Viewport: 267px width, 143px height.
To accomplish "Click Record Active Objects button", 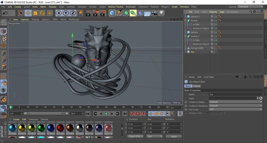I will pos(132,114).
